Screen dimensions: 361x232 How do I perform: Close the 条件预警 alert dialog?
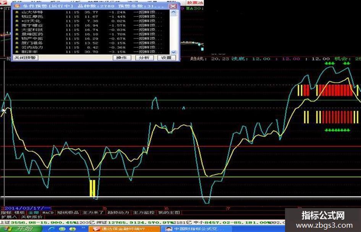(x=173, y=6)
